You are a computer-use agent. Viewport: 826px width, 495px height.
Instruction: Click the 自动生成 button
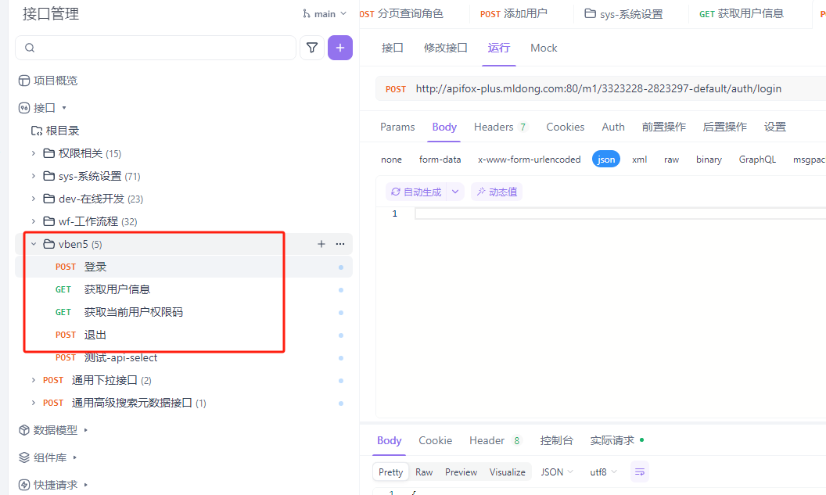point(416,192)
